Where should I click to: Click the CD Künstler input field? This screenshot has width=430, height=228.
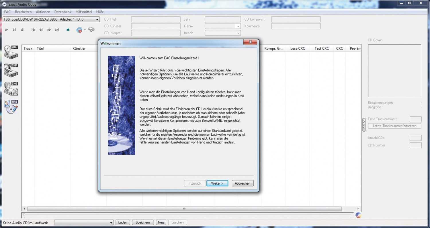coord(156,26)
